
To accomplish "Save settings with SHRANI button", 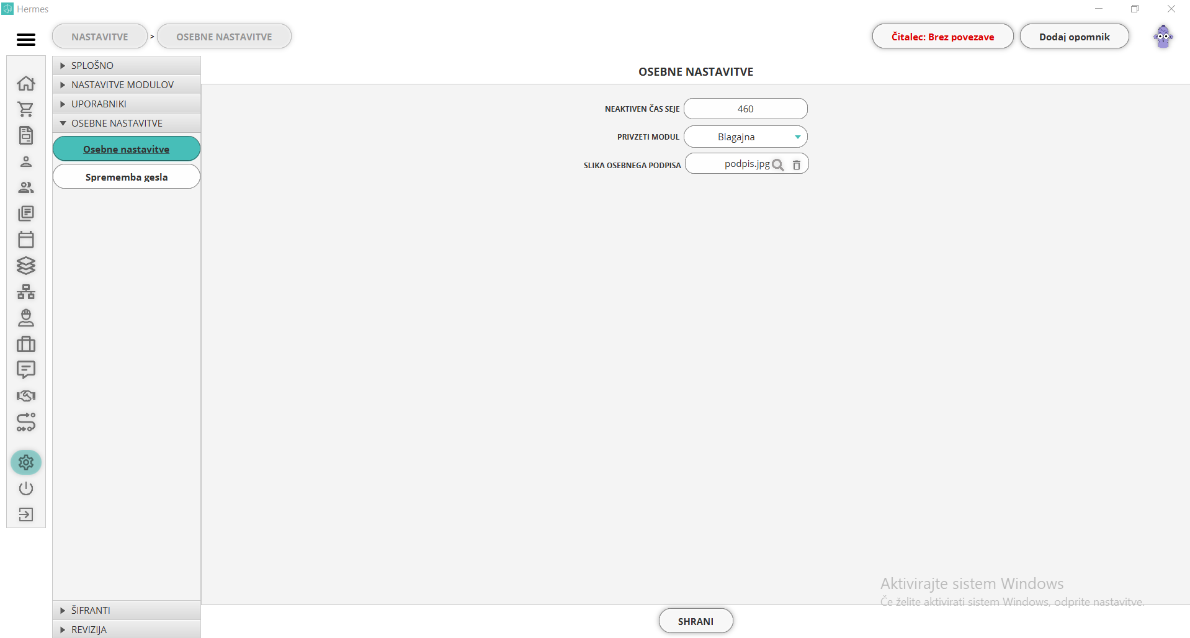I will click(x=696, y=621).
